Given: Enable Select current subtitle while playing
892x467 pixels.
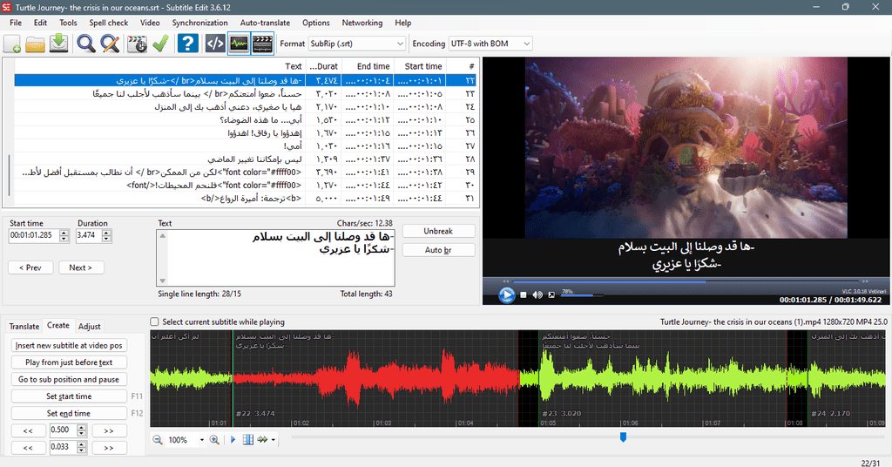Looking at the screenshot, I should [154, 322].
